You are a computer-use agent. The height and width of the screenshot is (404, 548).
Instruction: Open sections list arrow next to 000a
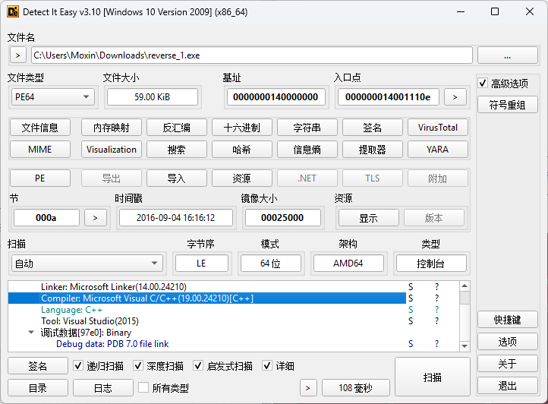(95, 218)
